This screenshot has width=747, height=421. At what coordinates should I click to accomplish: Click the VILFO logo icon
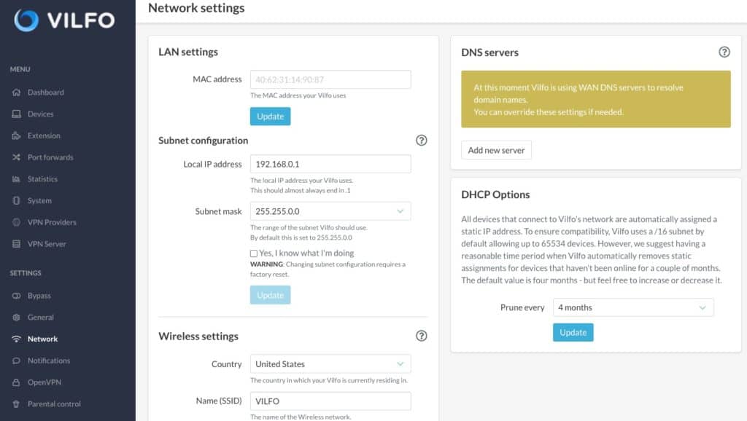click(26, 20)
